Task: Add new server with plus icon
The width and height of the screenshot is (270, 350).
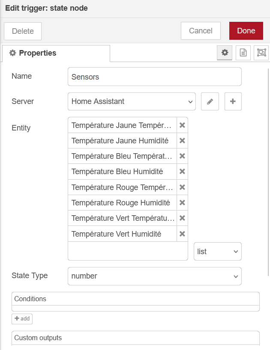Action: 233,101
